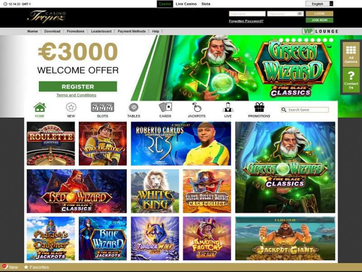Open the Forgotten Password link
362x272 pixels.
point(246,21)
